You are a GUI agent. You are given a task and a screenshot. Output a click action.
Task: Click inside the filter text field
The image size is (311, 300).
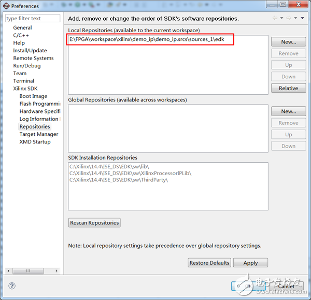click(33, 18)
